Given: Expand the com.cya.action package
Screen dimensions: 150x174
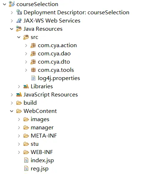Looking at the screenshot, I should 26,45.
